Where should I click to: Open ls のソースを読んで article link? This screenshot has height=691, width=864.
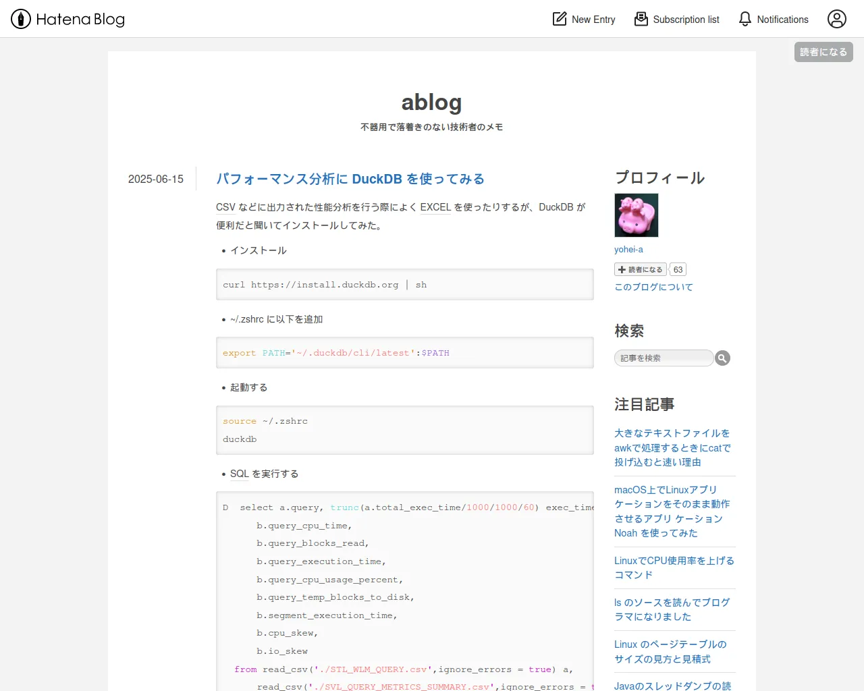click(x=672, y=609)
